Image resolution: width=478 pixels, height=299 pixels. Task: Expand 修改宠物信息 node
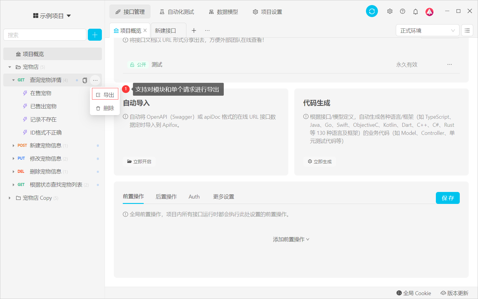(13, 158)
